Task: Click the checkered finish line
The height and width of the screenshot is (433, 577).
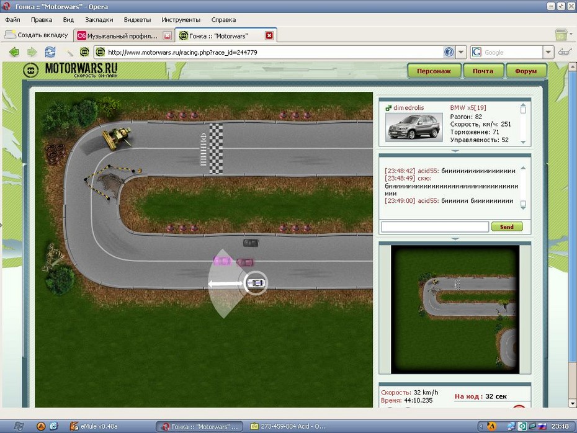Action: pyautogui.click(x=216, y=149)
